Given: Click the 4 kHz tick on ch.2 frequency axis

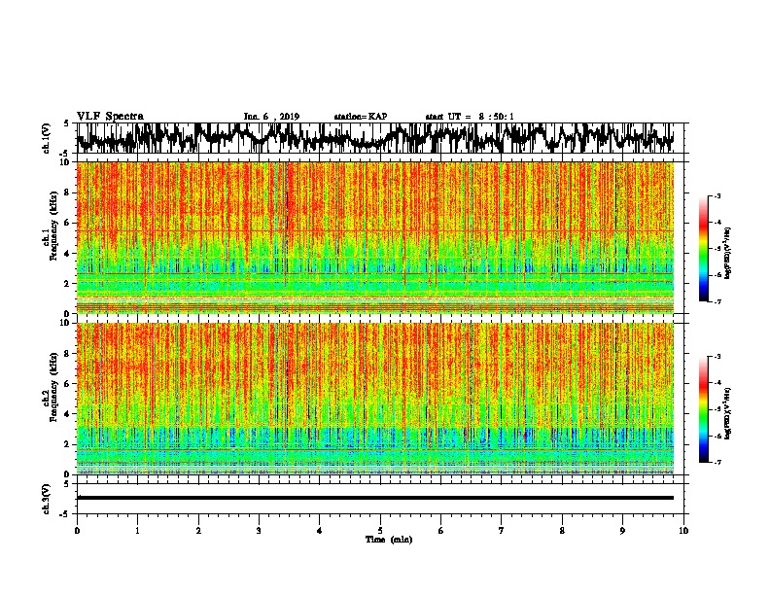Looking at the screenshot, I should (67, 414).
